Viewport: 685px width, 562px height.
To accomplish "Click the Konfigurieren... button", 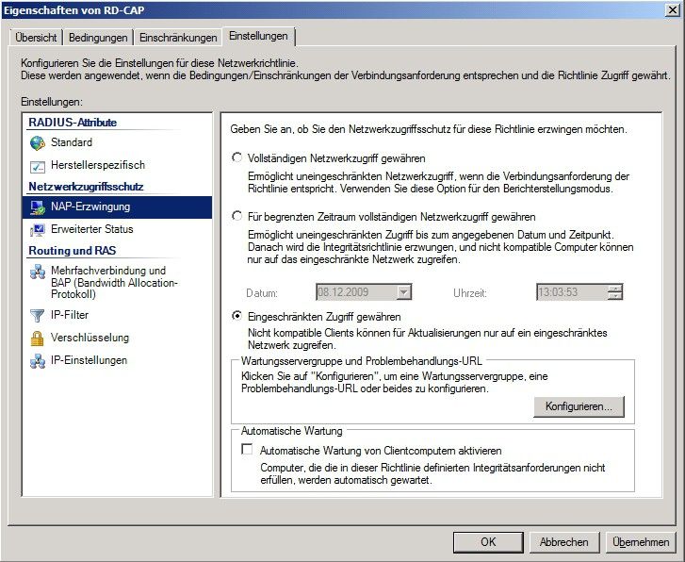I will coord(579,406).
